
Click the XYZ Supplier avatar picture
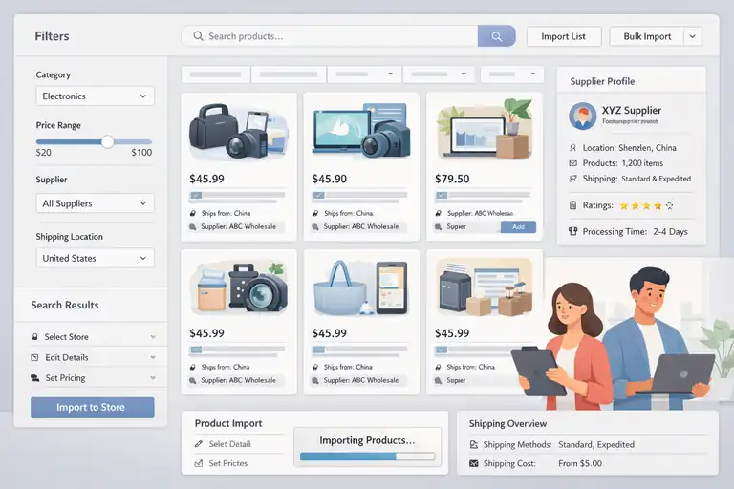582,116
